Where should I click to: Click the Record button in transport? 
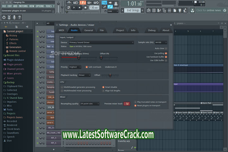tap(85, 7)
